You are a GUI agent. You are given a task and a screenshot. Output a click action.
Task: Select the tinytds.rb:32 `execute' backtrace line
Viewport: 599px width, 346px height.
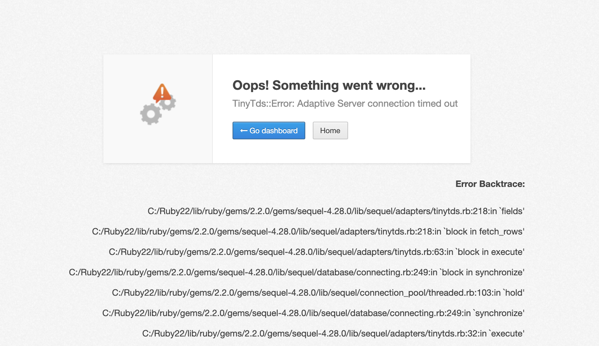tap(333, 333)
